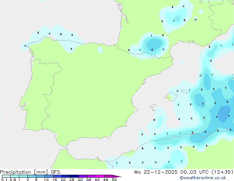Select legend swatch between 25 and 30
Screen dimensions: 234x181
75,176
